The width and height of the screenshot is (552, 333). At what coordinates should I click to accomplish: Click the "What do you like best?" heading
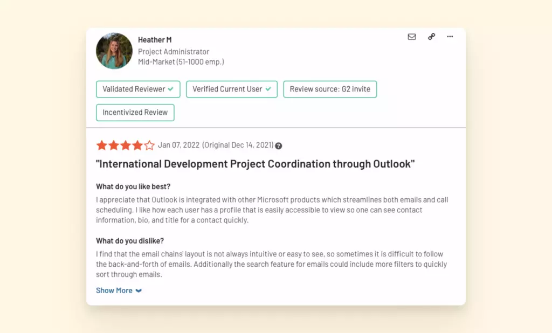(x=133, y=186)
